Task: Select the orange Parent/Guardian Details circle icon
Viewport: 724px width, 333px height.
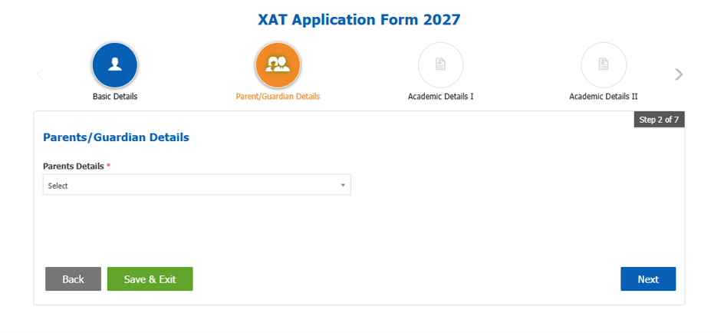Action: click(278, 65)
